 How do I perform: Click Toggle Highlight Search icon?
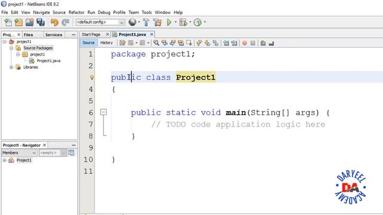click(x=181, y=43)
